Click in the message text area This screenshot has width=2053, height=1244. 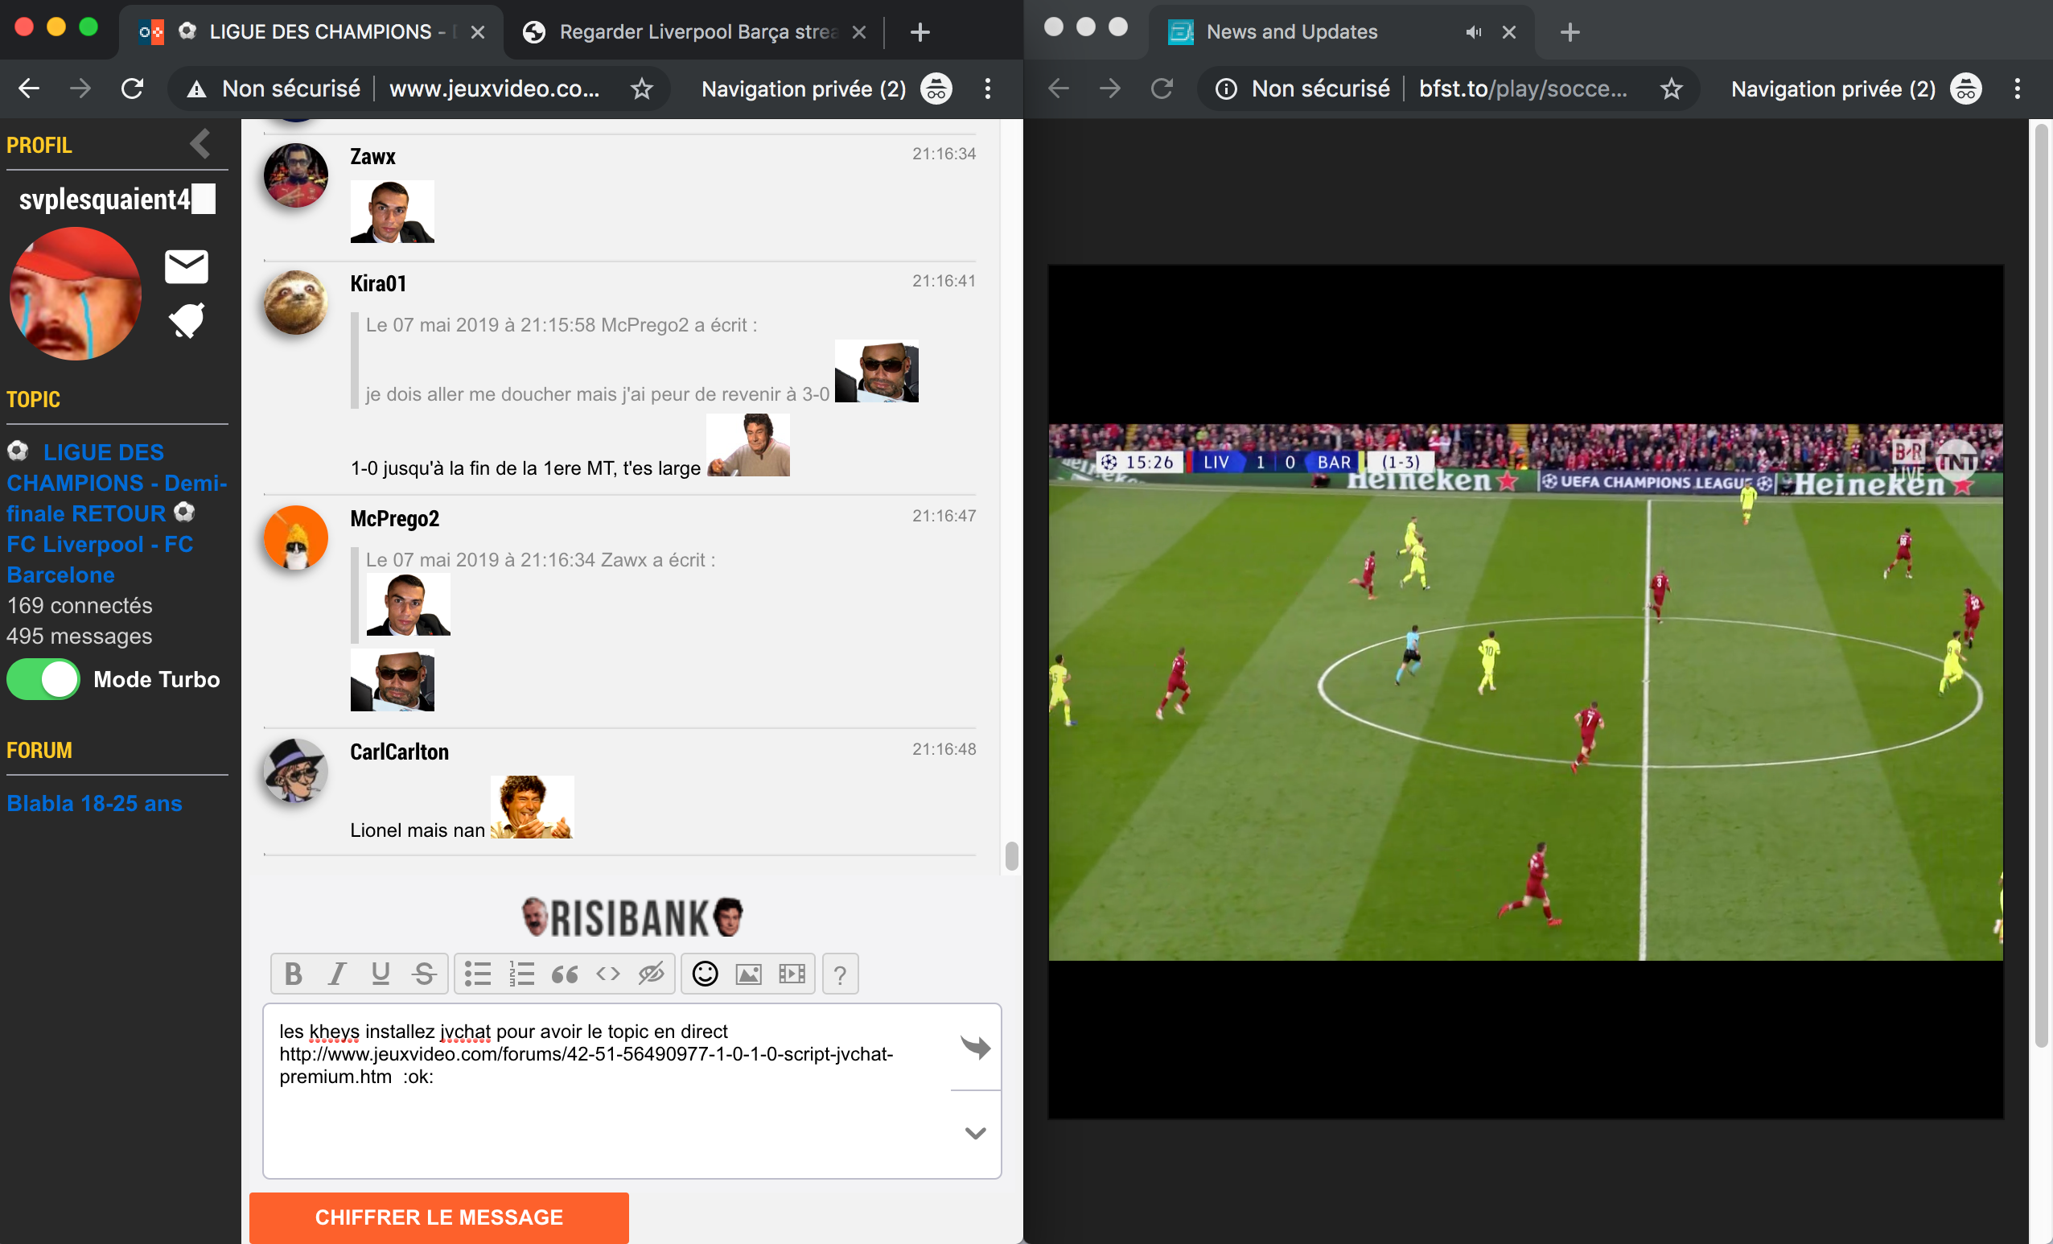(x=608, y=1090)
